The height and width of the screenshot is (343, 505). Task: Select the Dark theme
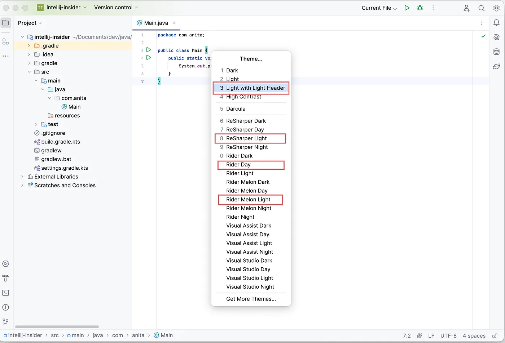point(251,70)
